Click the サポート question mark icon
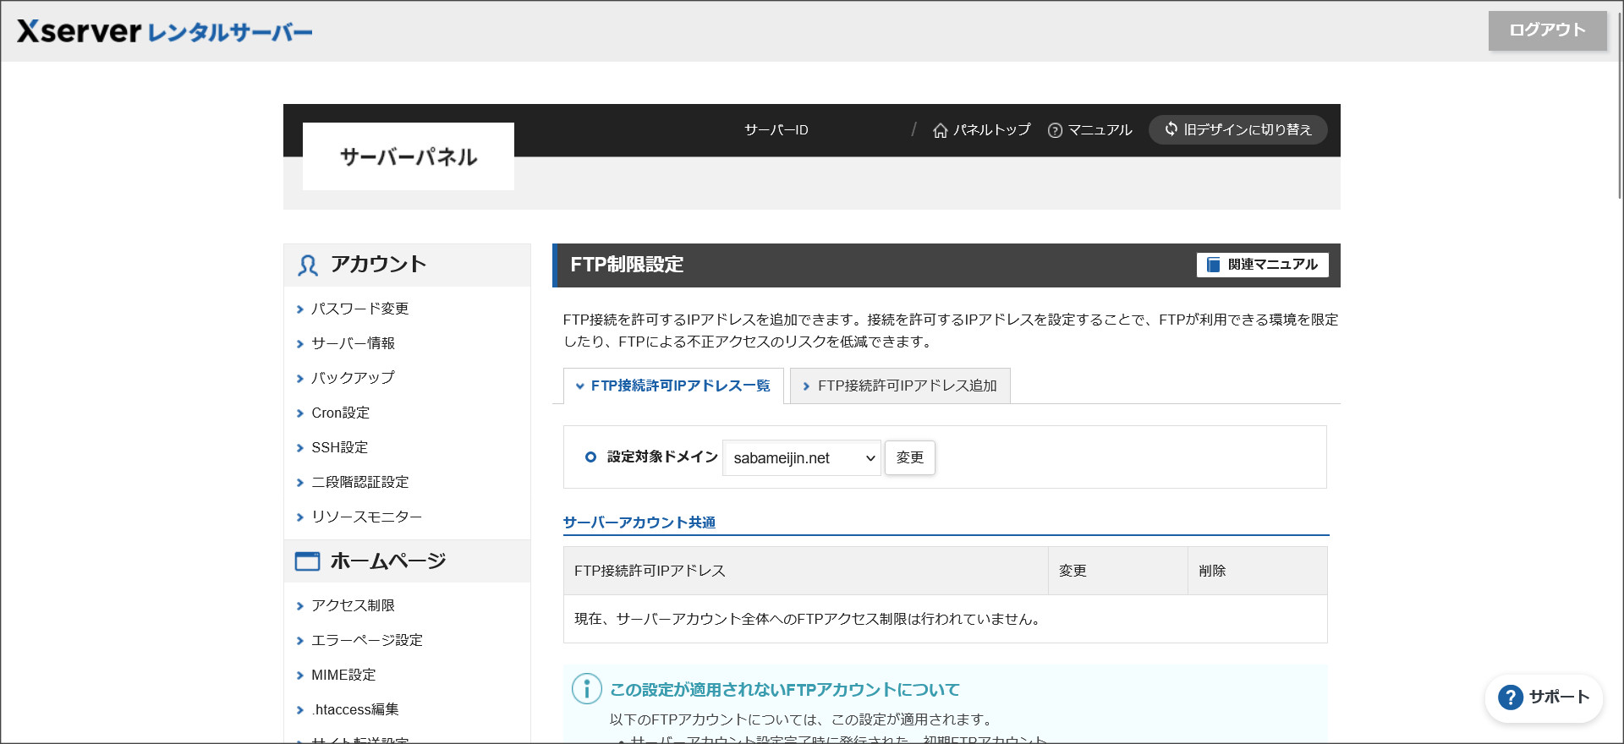Viewport: 1624px width, 744px height. tap(1510, 697)
